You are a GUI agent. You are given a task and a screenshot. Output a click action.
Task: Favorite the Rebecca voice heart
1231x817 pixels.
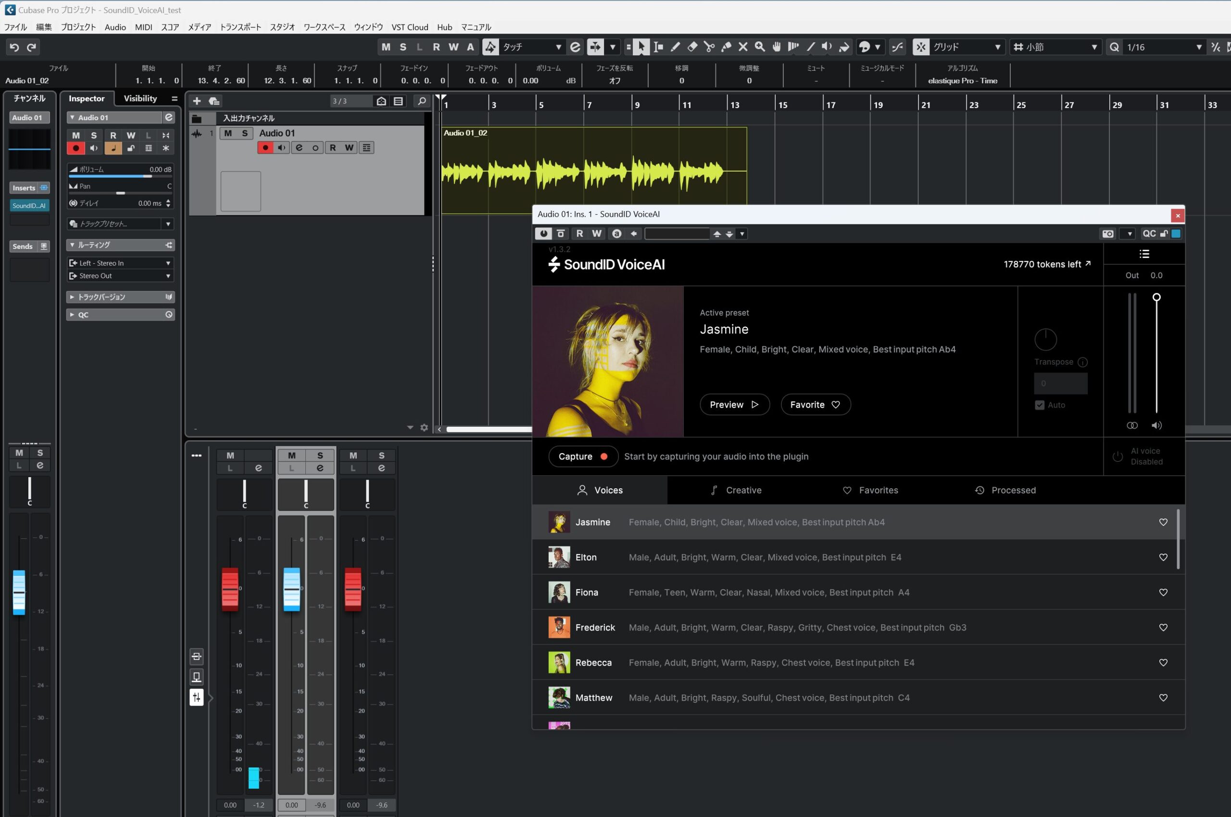(x=1163, y=662)
